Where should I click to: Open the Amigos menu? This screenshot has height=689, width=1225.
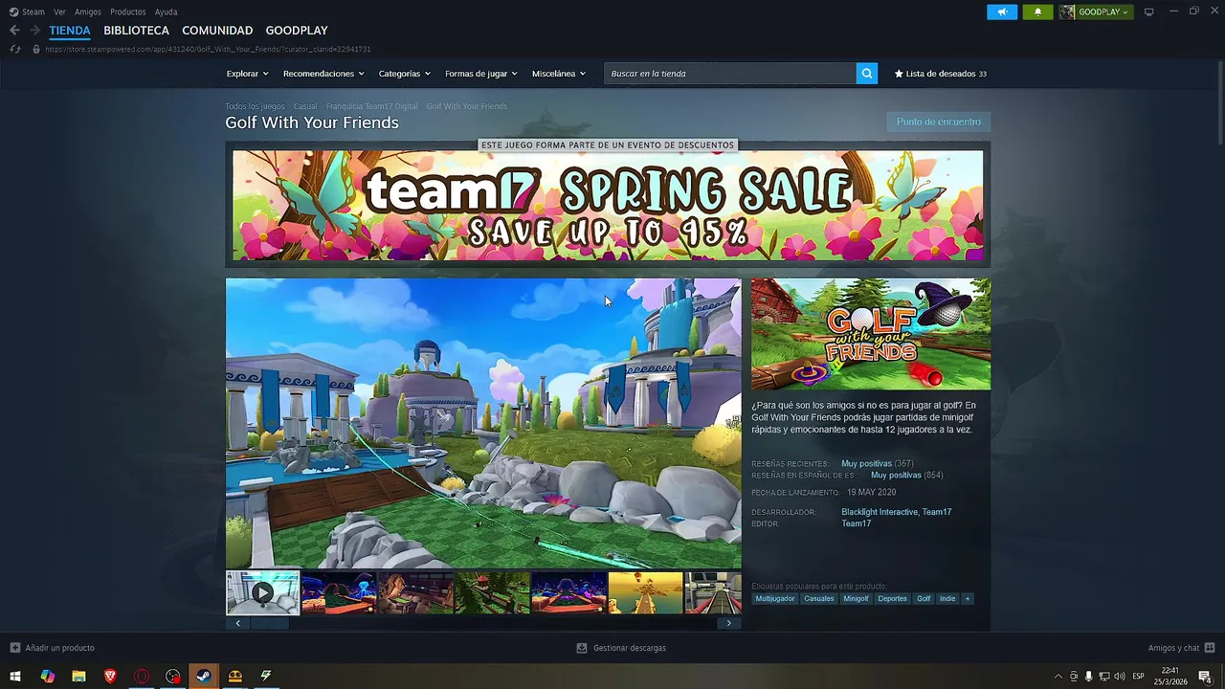[x=88, y=12]
